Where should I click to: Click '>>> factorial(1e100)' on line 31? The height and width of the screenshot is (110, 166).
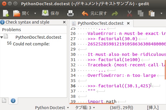click(x=114, y=60)
